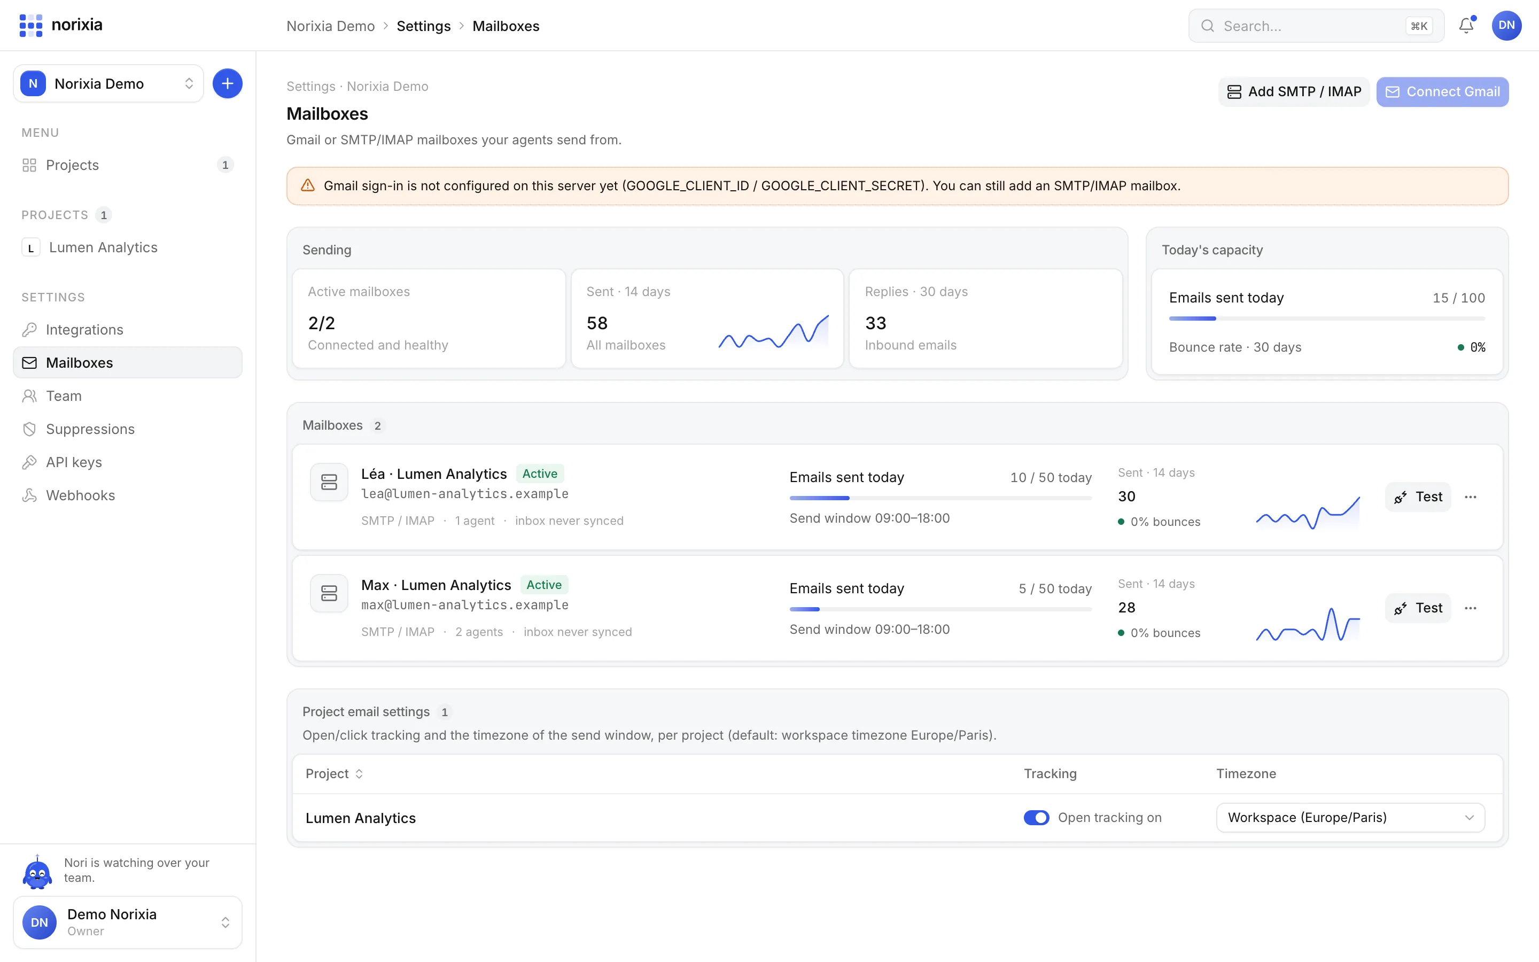Image resolution: width=1539 pixels, height=962 pixels.
Task: Click the Norixia Demo N workspace badge
Action: pyautogui.click(x=33, y=83)
